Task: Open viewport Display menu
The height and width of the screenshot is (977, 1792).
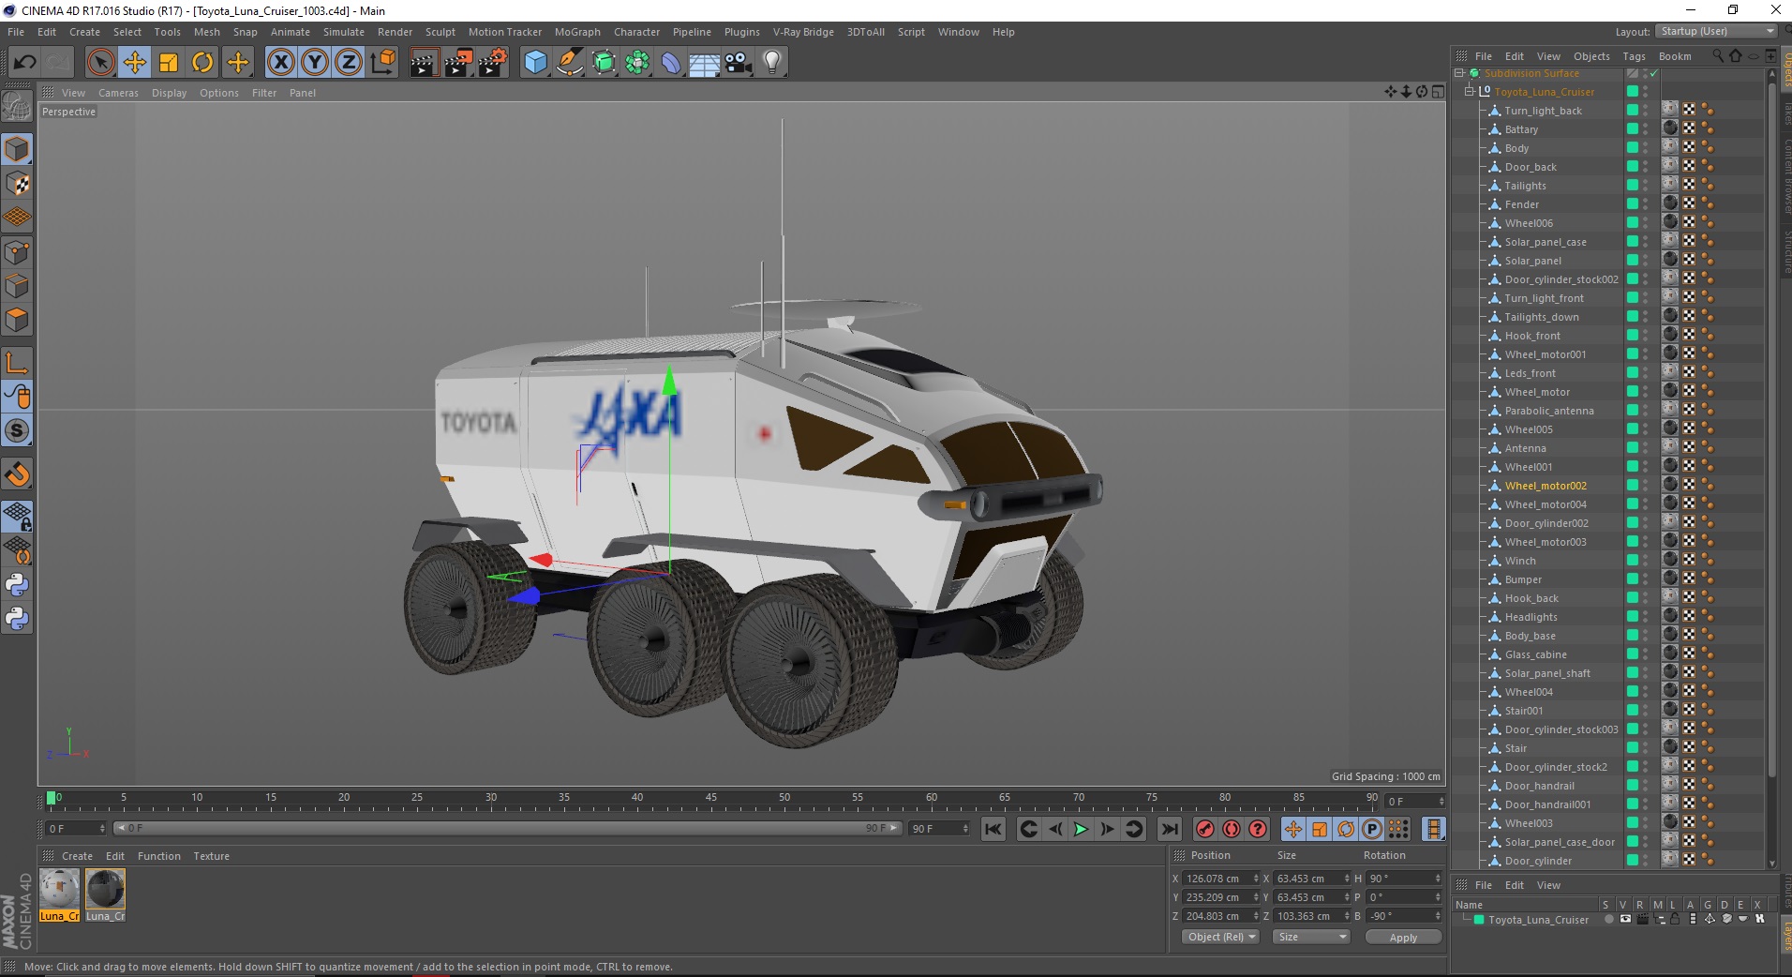Action: [x=169, y=93]
